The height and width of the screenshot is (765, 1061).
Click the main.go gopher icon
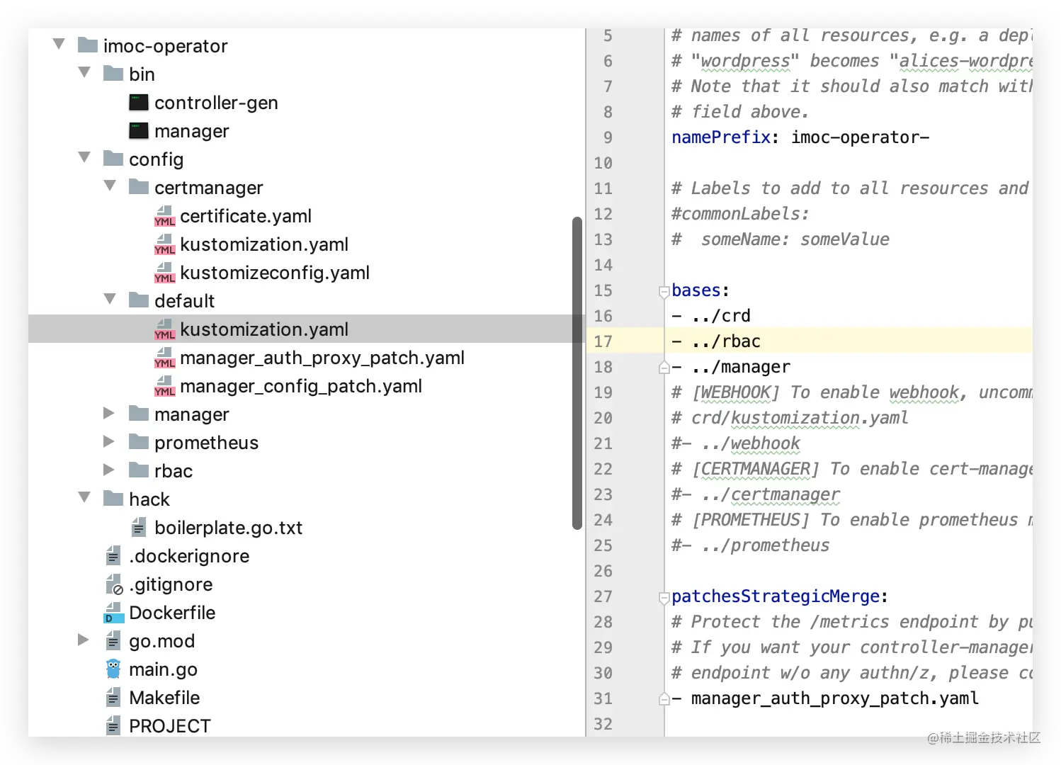113,669
